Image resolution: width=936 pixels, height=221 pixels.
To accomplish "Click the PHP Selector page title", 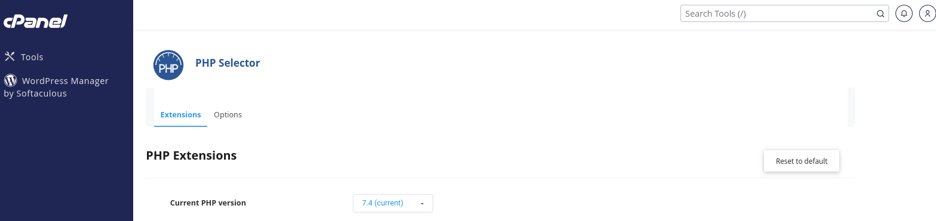I will click(228, 63).
